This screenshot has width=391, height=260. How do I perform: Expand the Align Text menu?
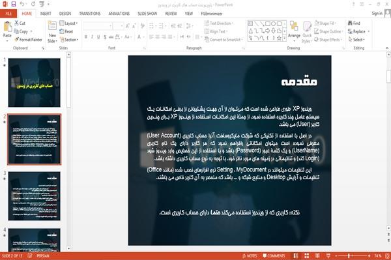click(x=216, y=31)
